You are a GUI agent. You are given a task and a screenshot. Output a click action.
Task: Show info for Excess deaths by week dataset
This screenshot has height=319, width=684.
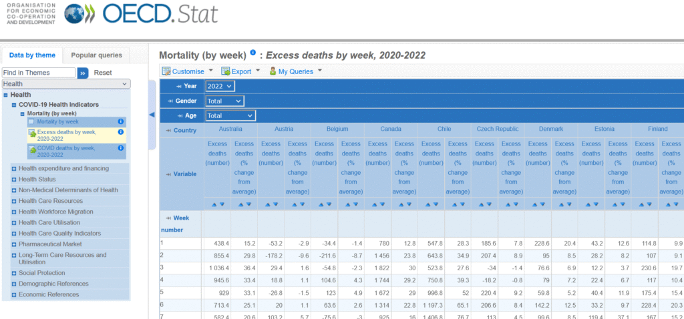121,132
